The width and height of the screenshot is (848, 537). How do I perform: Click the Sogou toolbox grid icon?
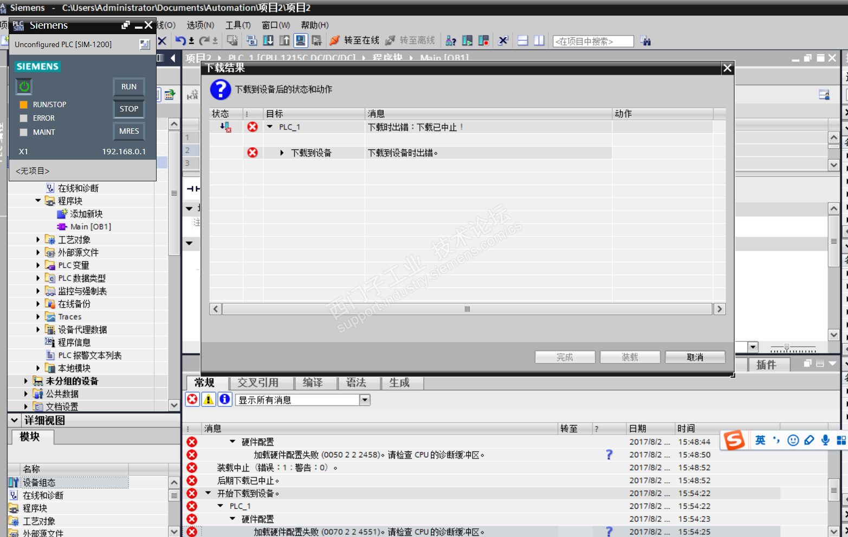(x=841, y=440)
